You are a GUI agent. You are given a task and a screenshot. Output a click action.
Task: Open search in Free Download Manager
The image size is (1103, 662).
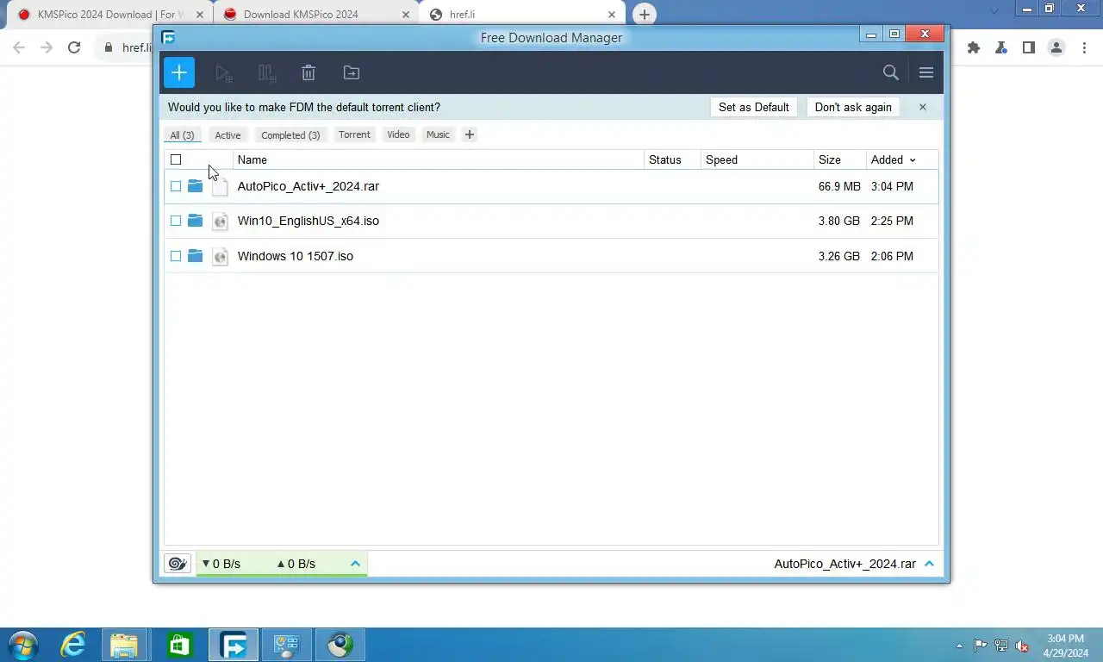tap(891, 72)
